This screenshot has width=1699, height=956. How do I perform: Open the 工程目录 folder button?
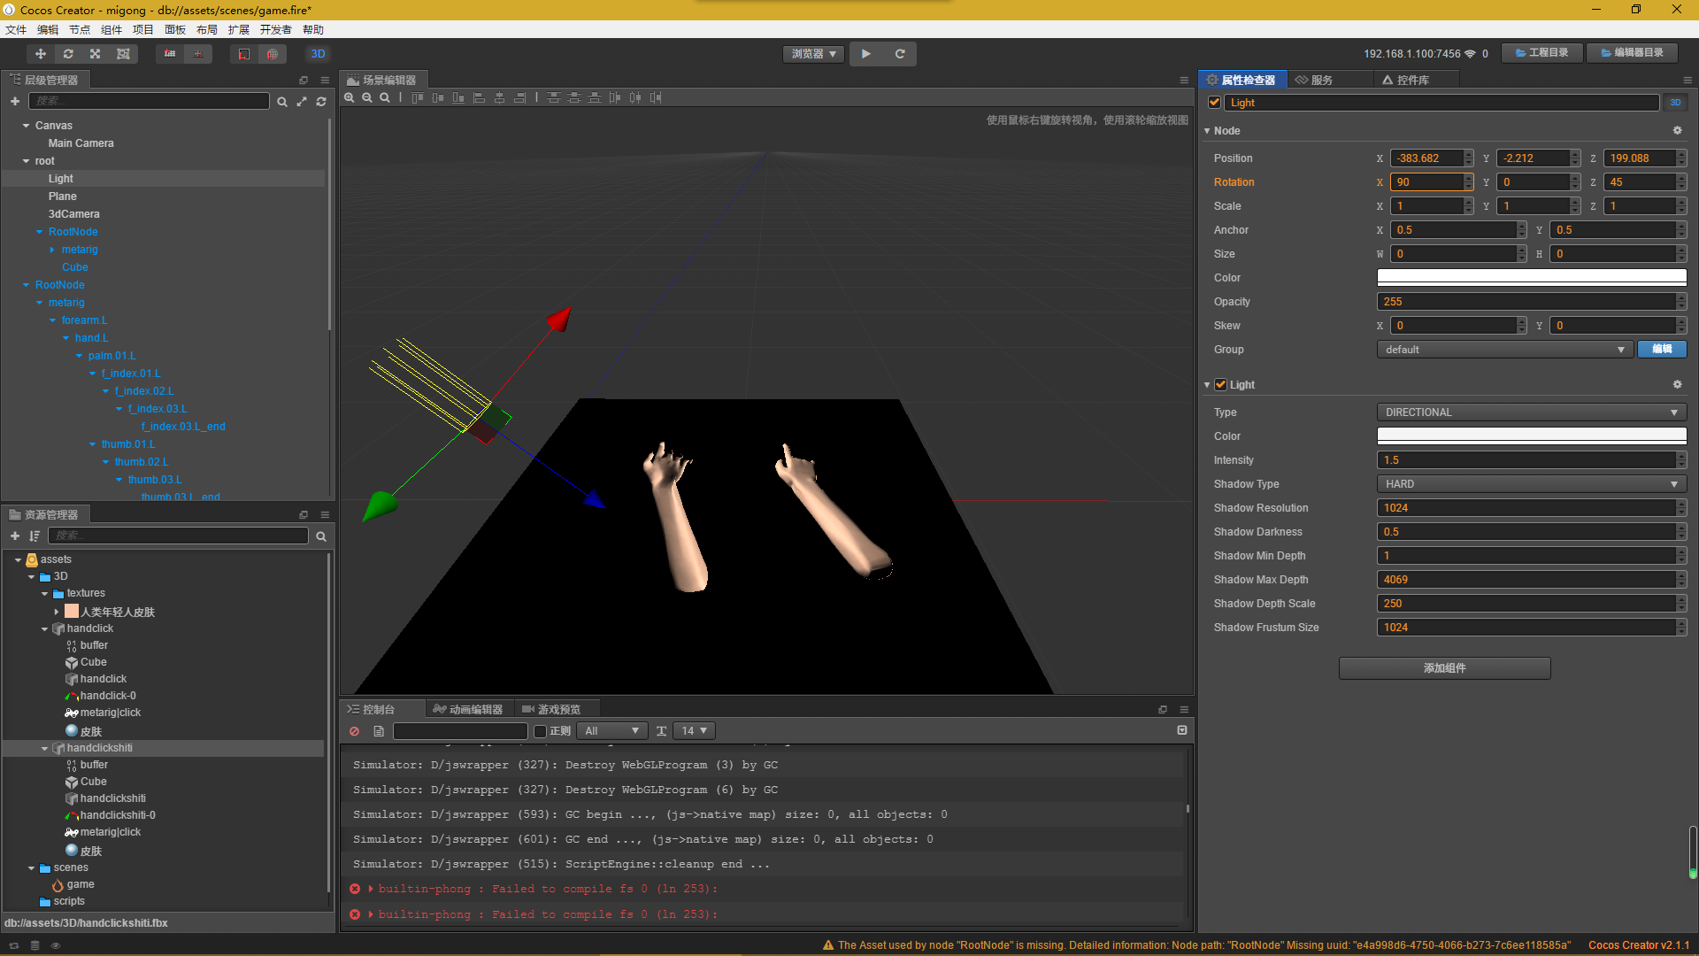1542,53
